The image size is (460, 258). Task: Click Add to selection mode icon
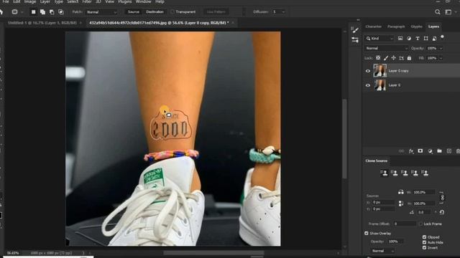click(42, 12)
